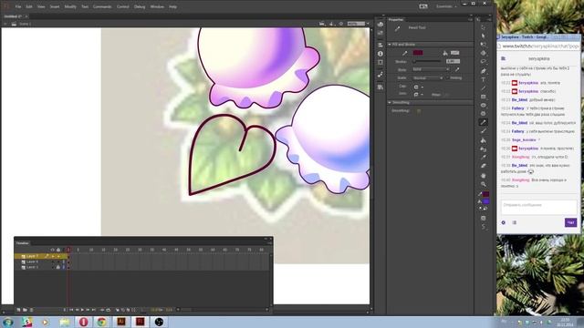
Task: Select the Rectangle tool
Action: [483, 97]
